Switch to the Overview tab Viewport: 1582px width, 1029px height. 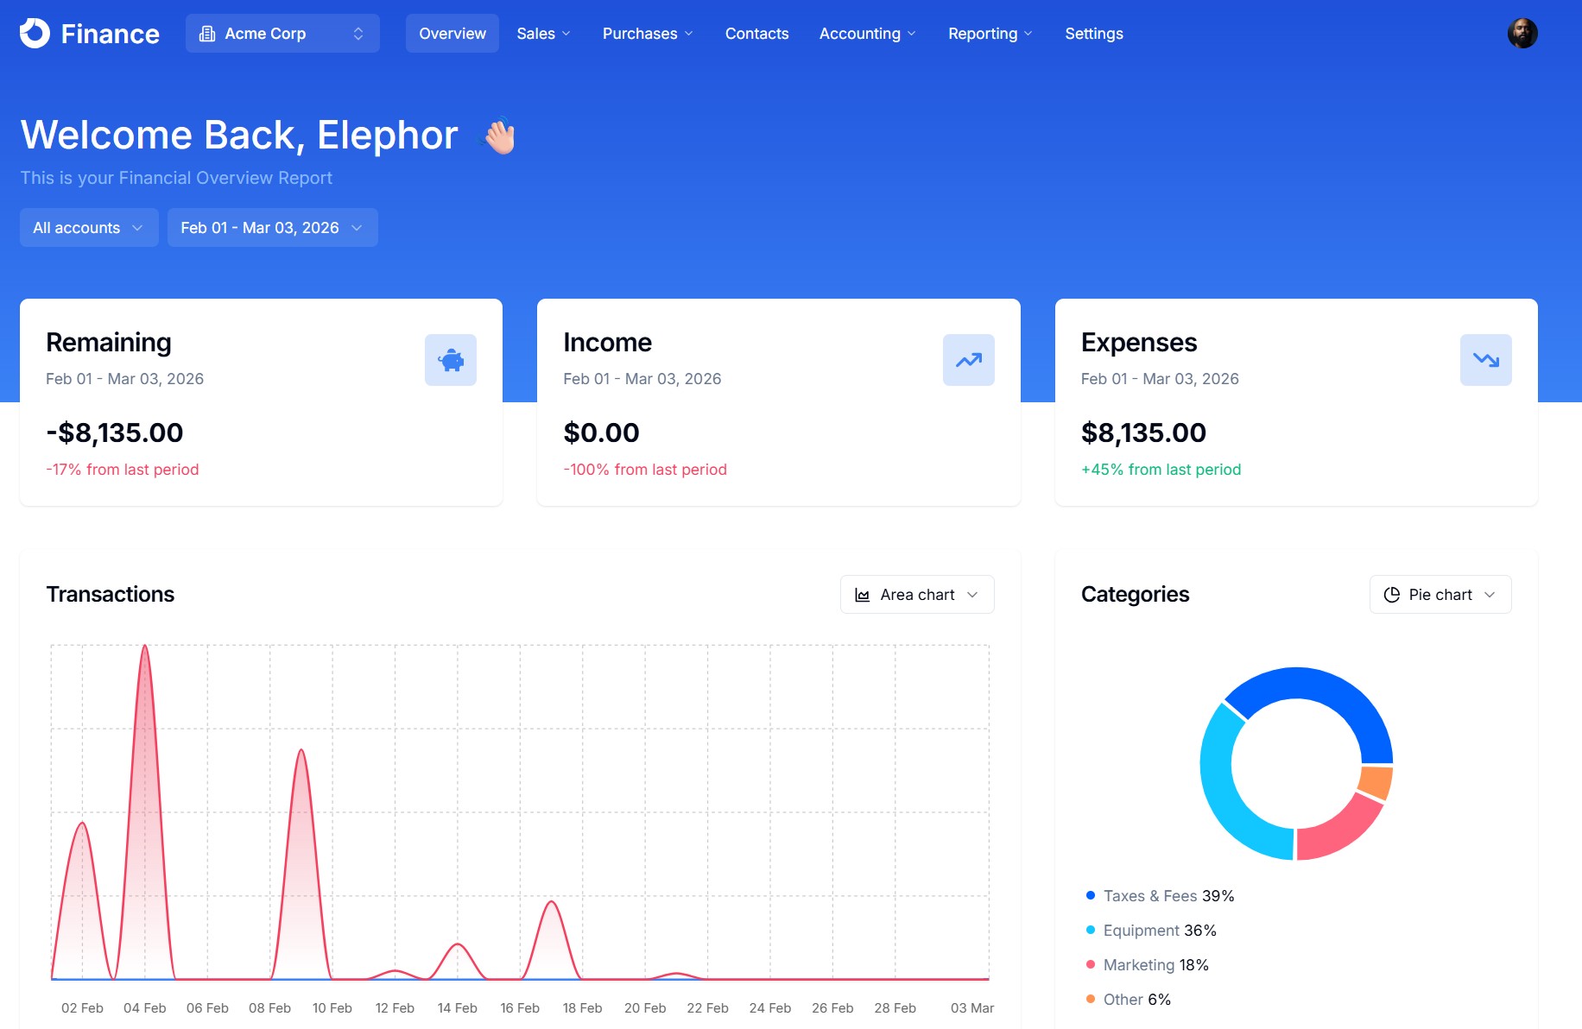pyautogui.click(x=452, y=33)
